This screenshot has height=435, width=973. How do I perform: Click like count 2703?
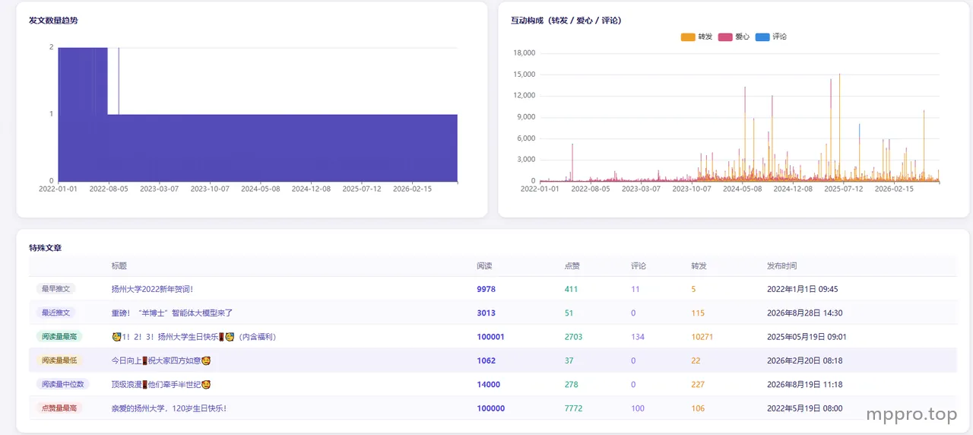click(573, 337)
